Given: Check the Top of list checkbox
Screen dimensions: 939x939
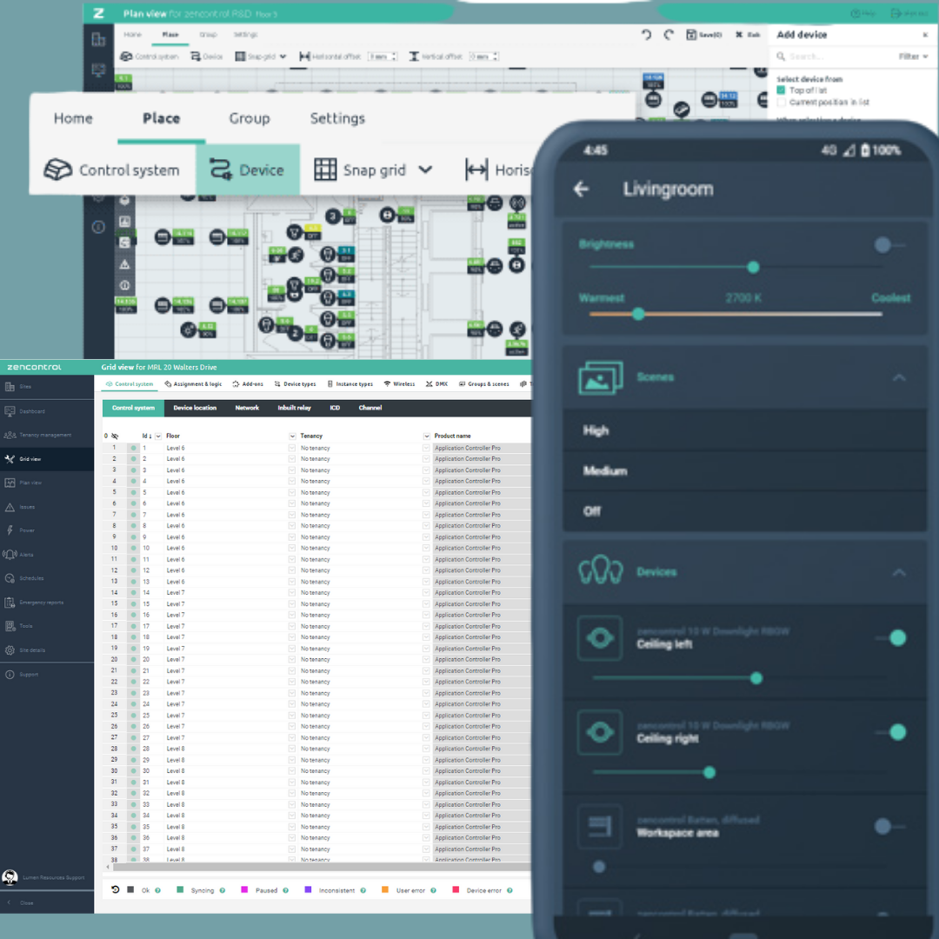Looking at the screenshot, I should 781,90.
